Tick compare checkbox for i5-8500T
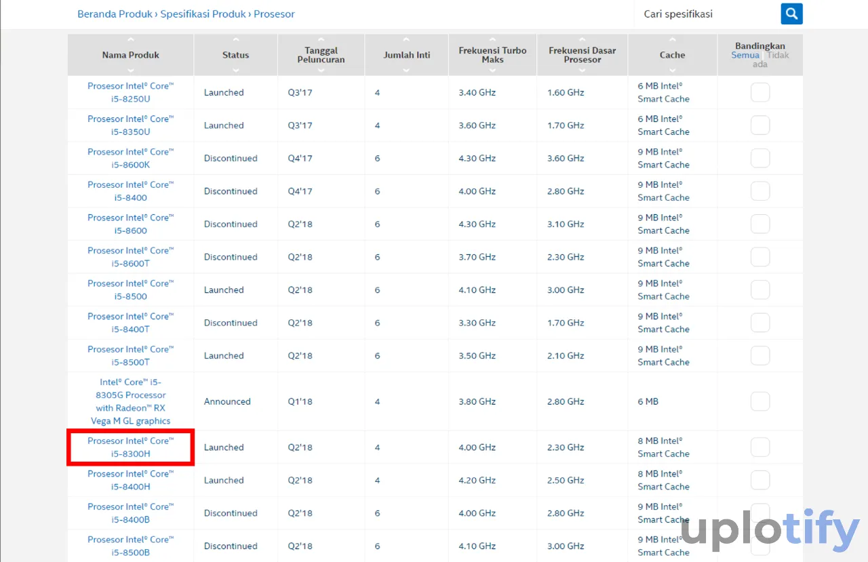The height and width of the screenshot is (562, 868). pos(760,355)
